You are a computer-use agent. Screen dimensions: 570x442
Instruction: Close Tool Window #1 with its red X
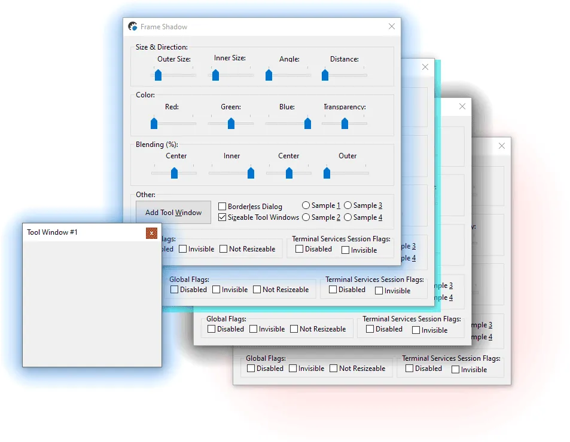click(151, 233)
